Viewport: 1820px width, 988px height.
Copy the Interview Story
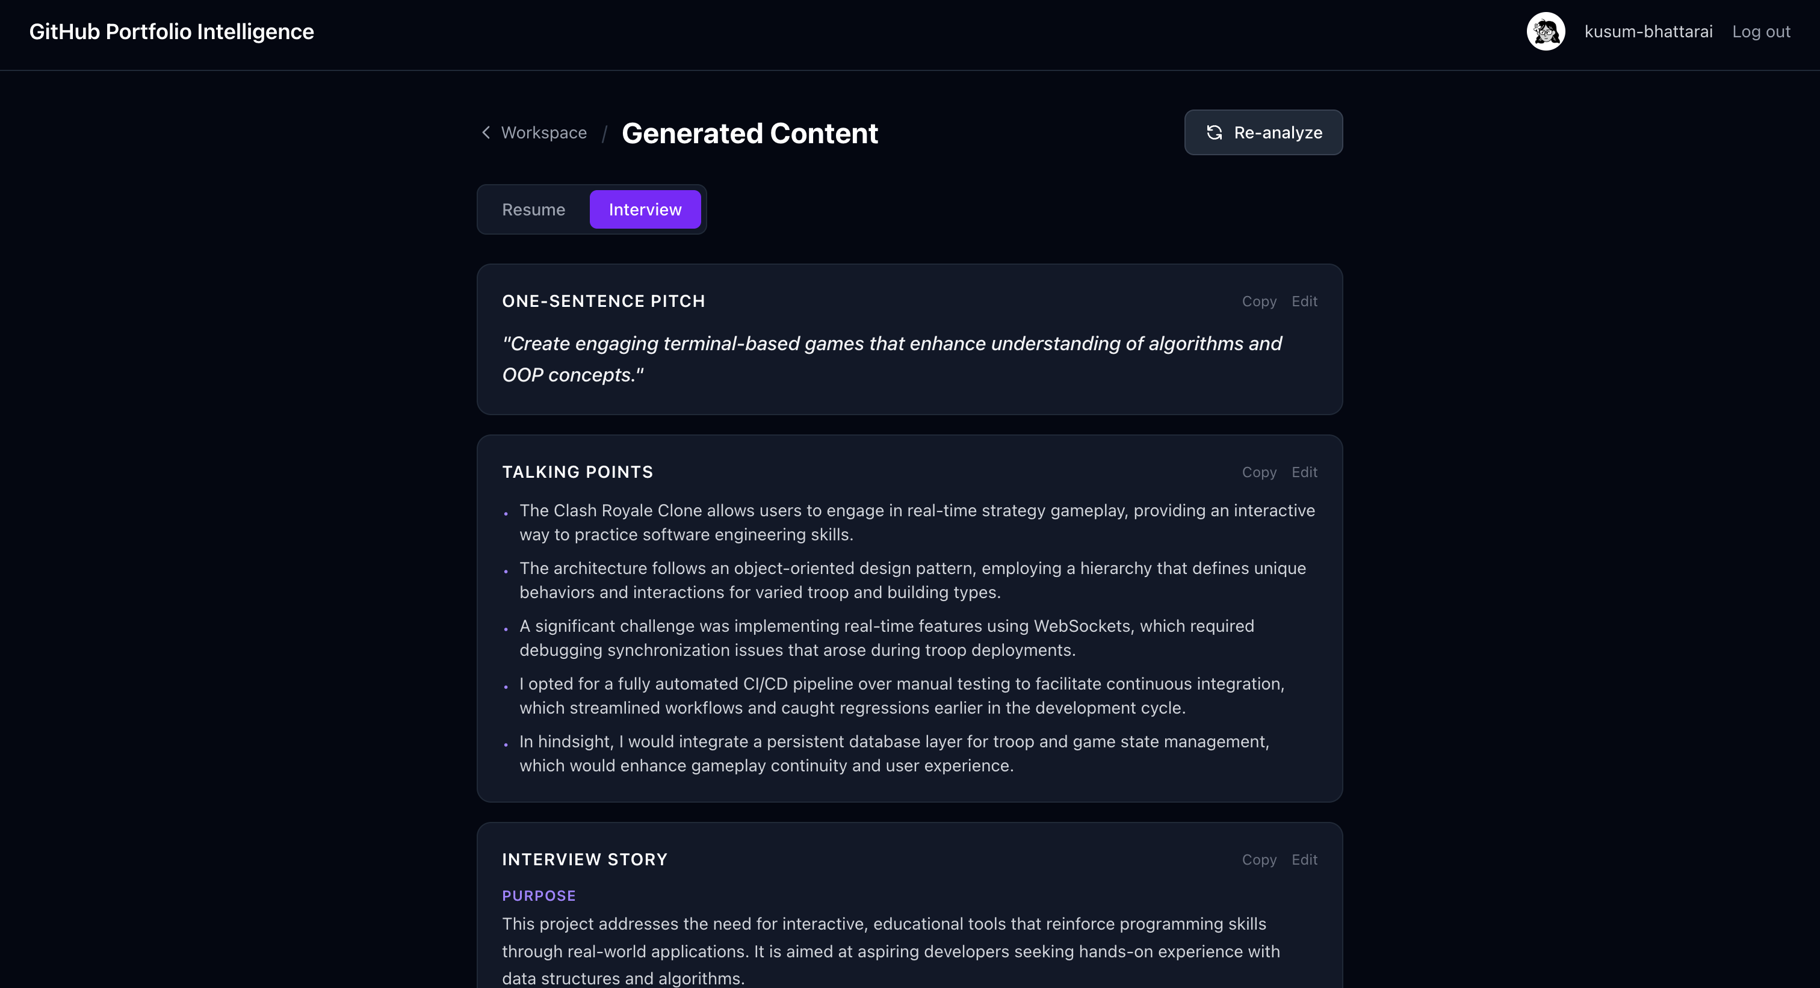[x=1259, y=859]
